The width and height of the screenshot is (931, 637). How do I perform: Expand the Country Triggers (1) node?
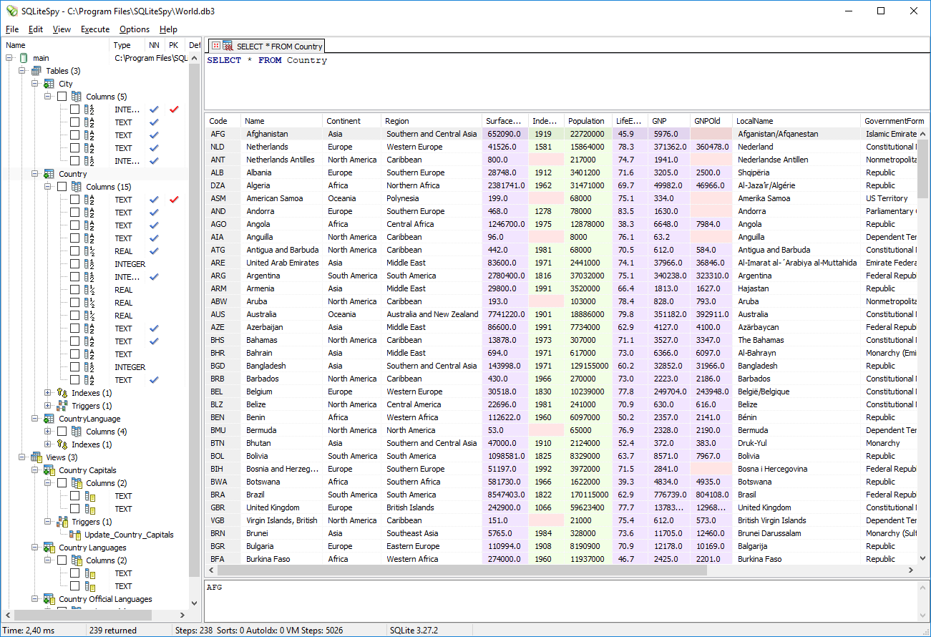(x=48, y=406)
